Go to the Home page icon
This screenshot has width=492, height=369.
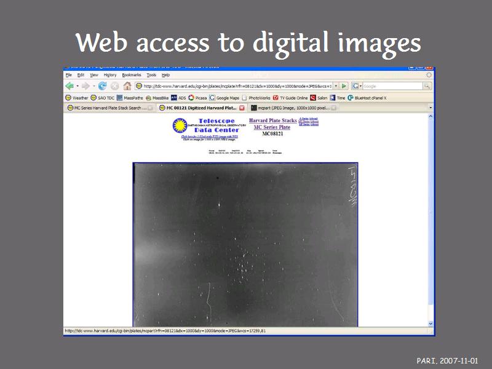tap(127, 85)
